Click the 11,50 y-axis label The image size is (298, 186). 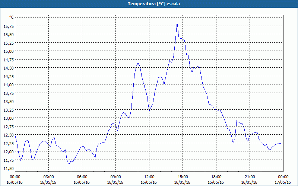point(9,168)
